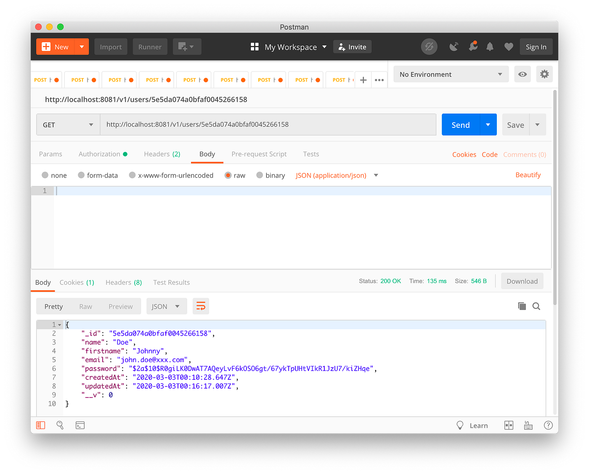This screenshot has height=474, width=589.
Task: Open the JSON response format dropdown
Action: click(x=167, y=306)
